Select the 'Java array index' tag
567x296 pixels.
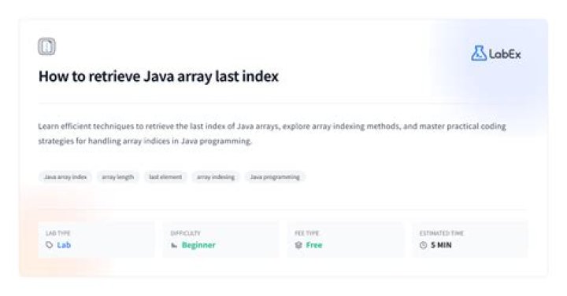(65, 177)
